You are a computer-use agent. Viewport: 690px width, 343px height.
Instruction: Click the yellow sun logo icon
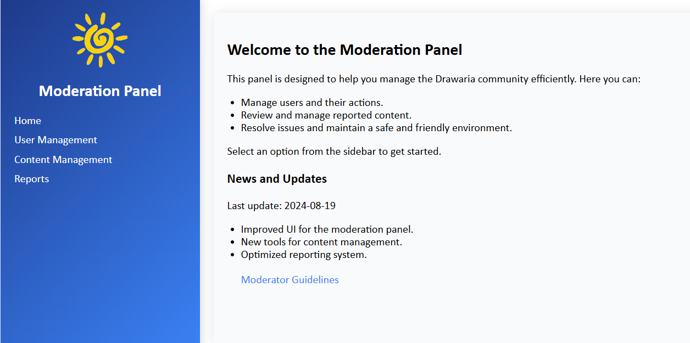(x=100, y=40)
